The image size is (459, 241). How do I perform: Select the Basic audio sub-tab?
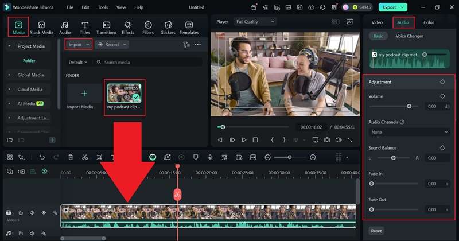[x=378, y=36]
